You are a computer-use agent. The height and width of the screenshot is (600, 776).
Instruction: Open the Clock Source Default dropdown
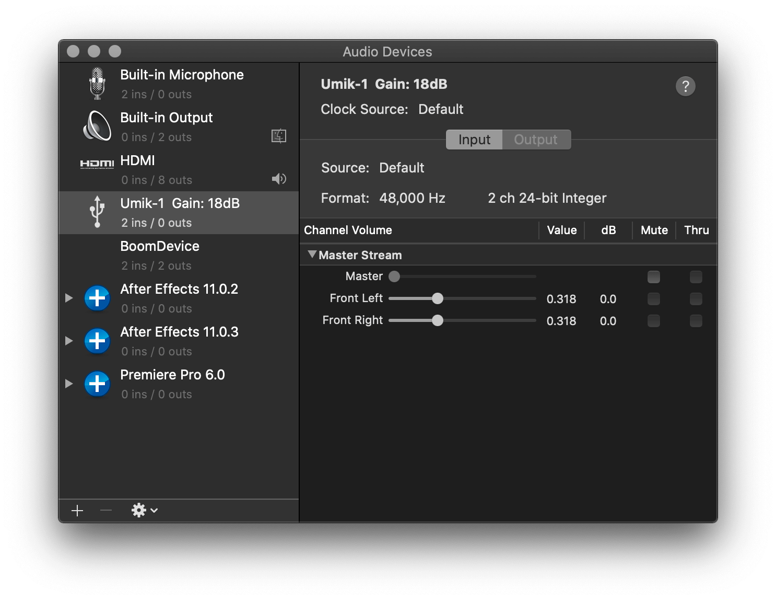(441, 109)
